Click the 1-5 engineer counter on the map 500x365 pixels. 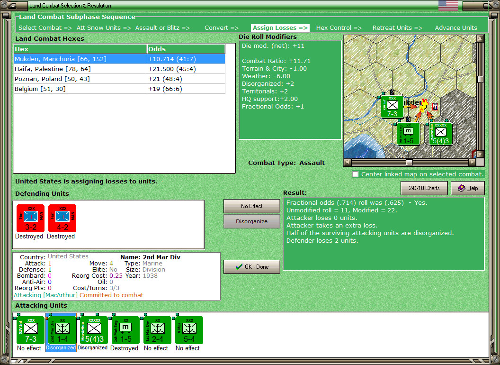tap(408, 134)
